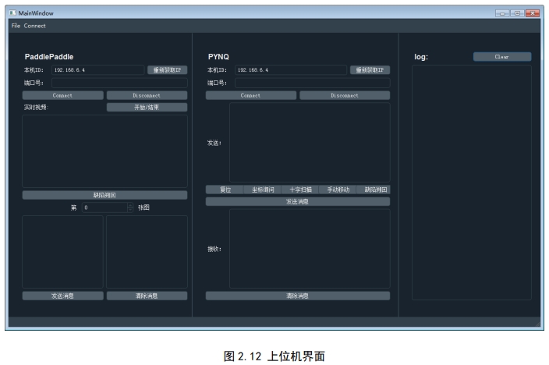Click the PaddlePaddle 端口号 input field
The image size is (549, 365).
[x=119, y=83]
